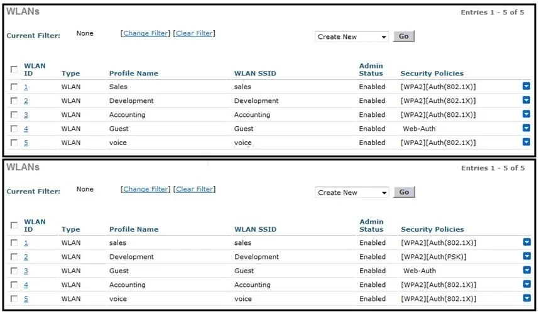Image resolution: width=539 pixels, height=314 pixels.
Task: Open blue arrow menu for Development PSK row
Action: click(x=526, y=256)
